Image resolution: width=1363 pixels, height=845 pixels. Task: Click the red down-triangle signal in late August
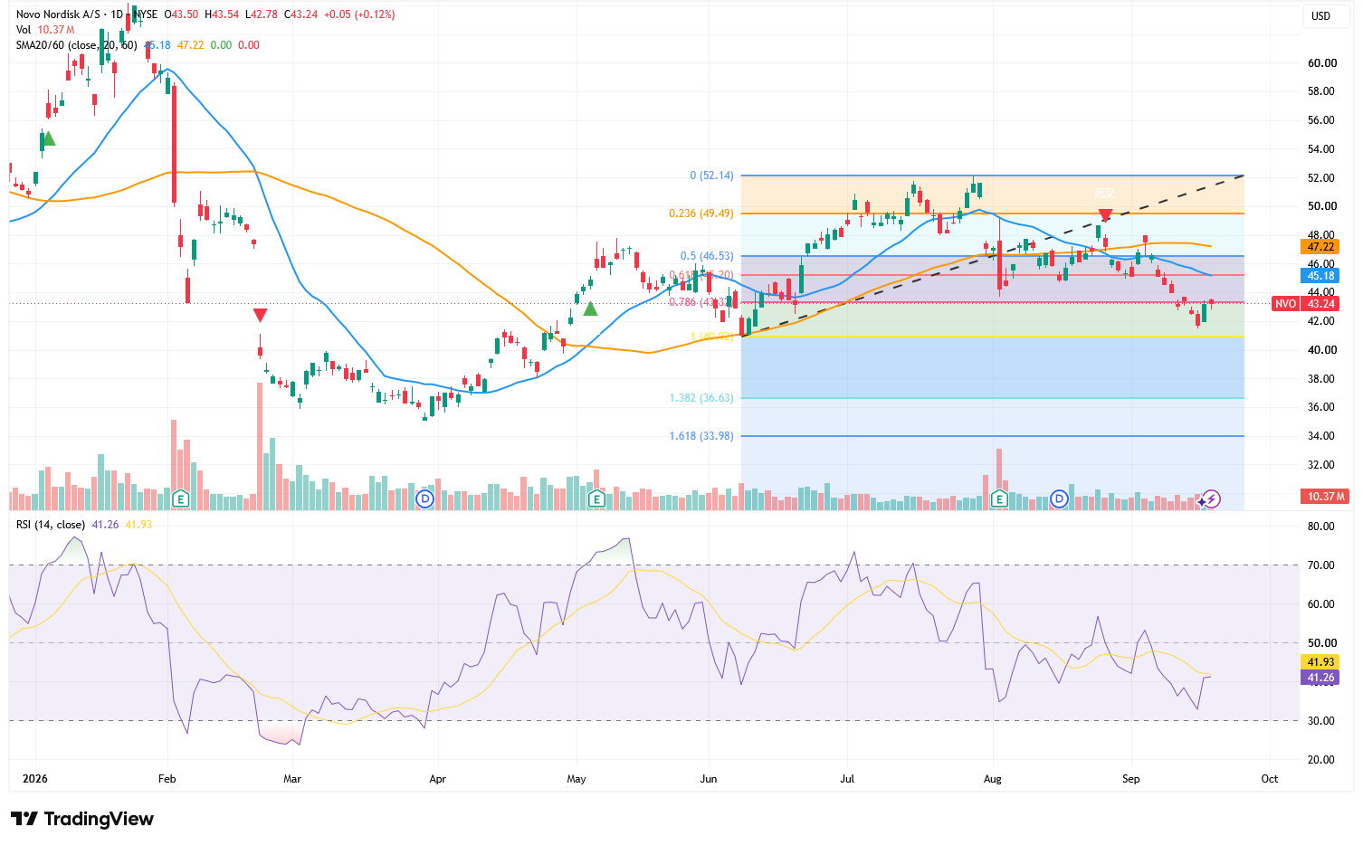(x=1105, y=215)
